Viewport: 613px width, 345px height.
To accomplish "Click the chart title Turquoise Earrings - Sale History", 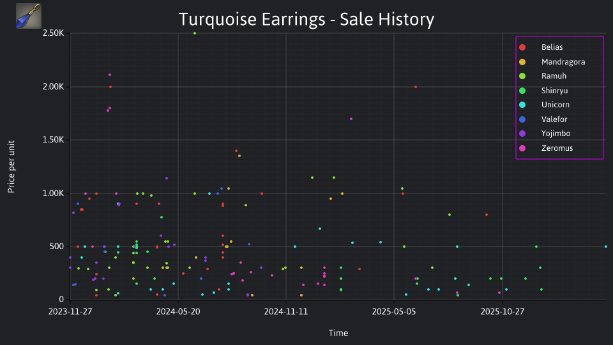I will [306, 20].
